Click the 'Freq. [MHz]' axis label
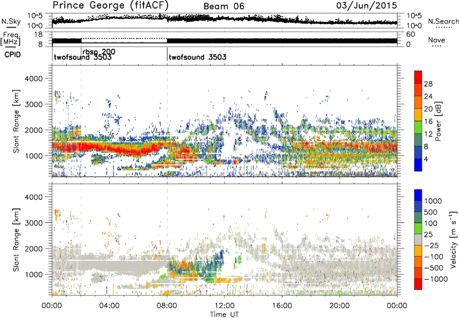This screenshot has height=318, width=459. pyautogui.click(x=10, y=39)
